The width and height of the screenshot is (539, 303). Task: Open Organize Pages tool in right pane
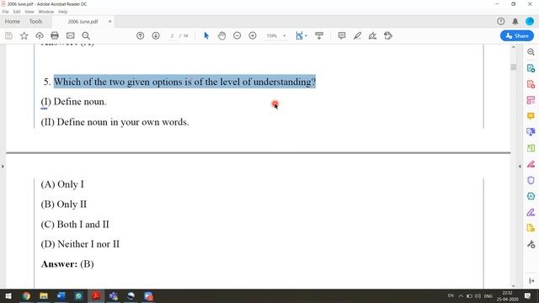[x=531, y=100]
